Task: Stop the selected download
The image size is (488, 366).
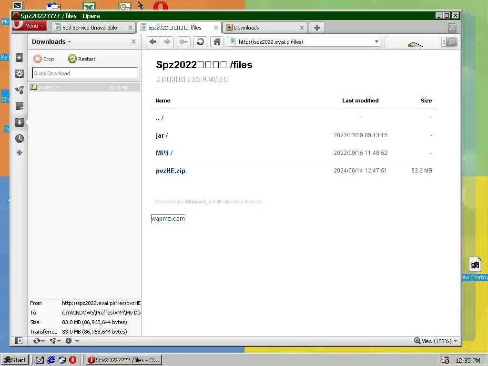Action: pos(44,59)
